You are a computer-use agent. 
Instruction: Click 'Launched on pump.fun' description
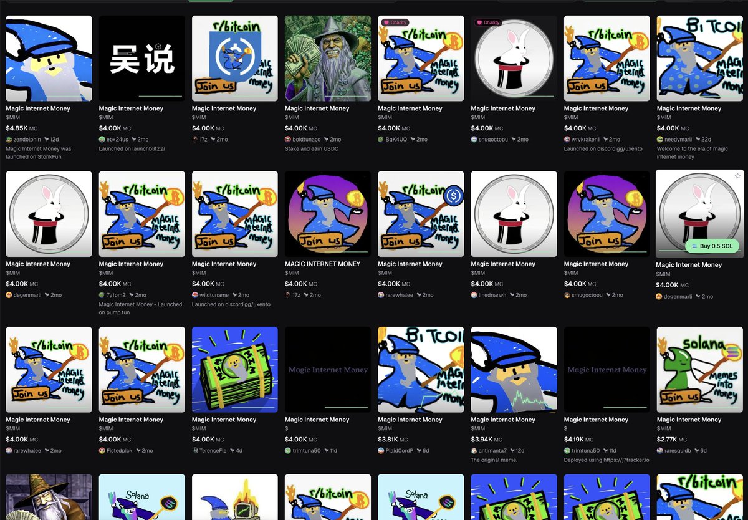click(140, 309)
